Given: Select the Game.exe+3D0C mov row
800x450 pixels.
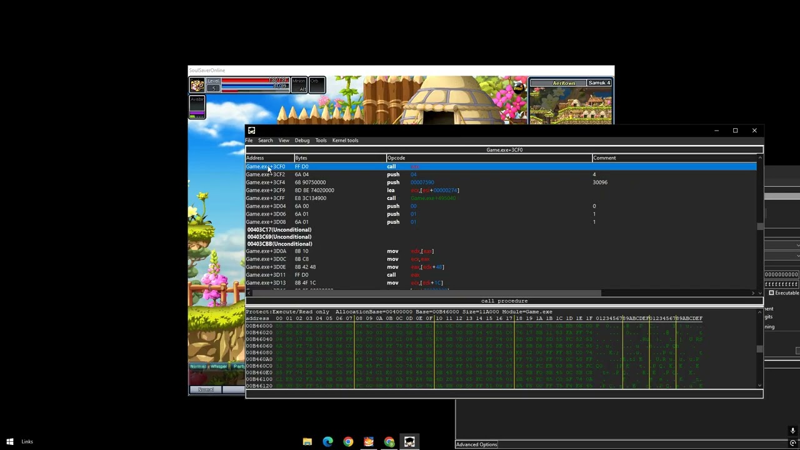Looking at the screenshot, I should (501, 259).
